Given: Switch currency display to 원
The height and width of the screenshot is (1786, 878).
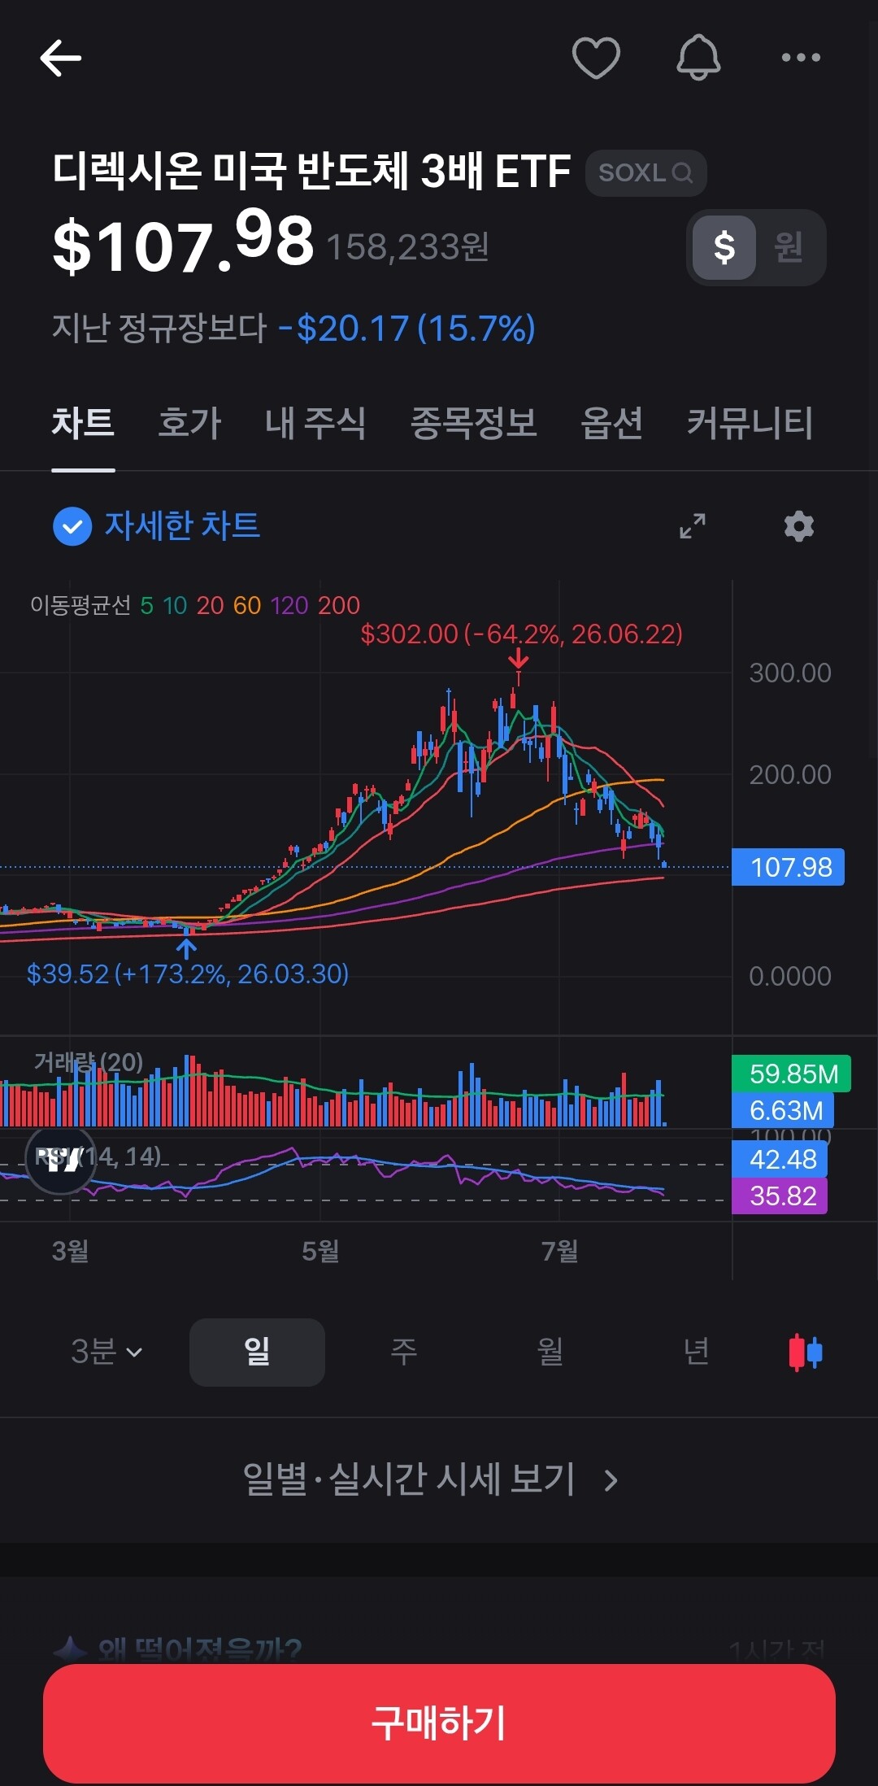Looking at the screenshot, I should coord(788,247).
